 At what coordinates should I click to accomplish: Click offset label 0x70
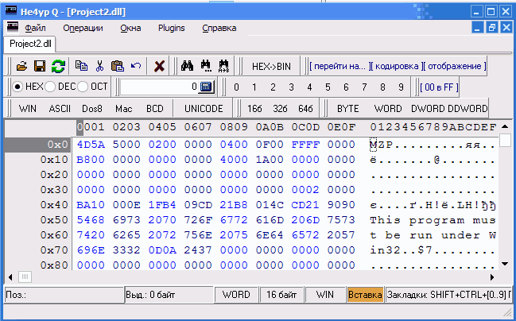tap(53, 250)
